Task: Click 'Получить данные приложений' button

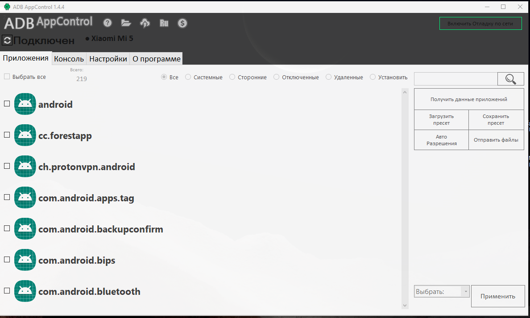Action: (469, 99)
